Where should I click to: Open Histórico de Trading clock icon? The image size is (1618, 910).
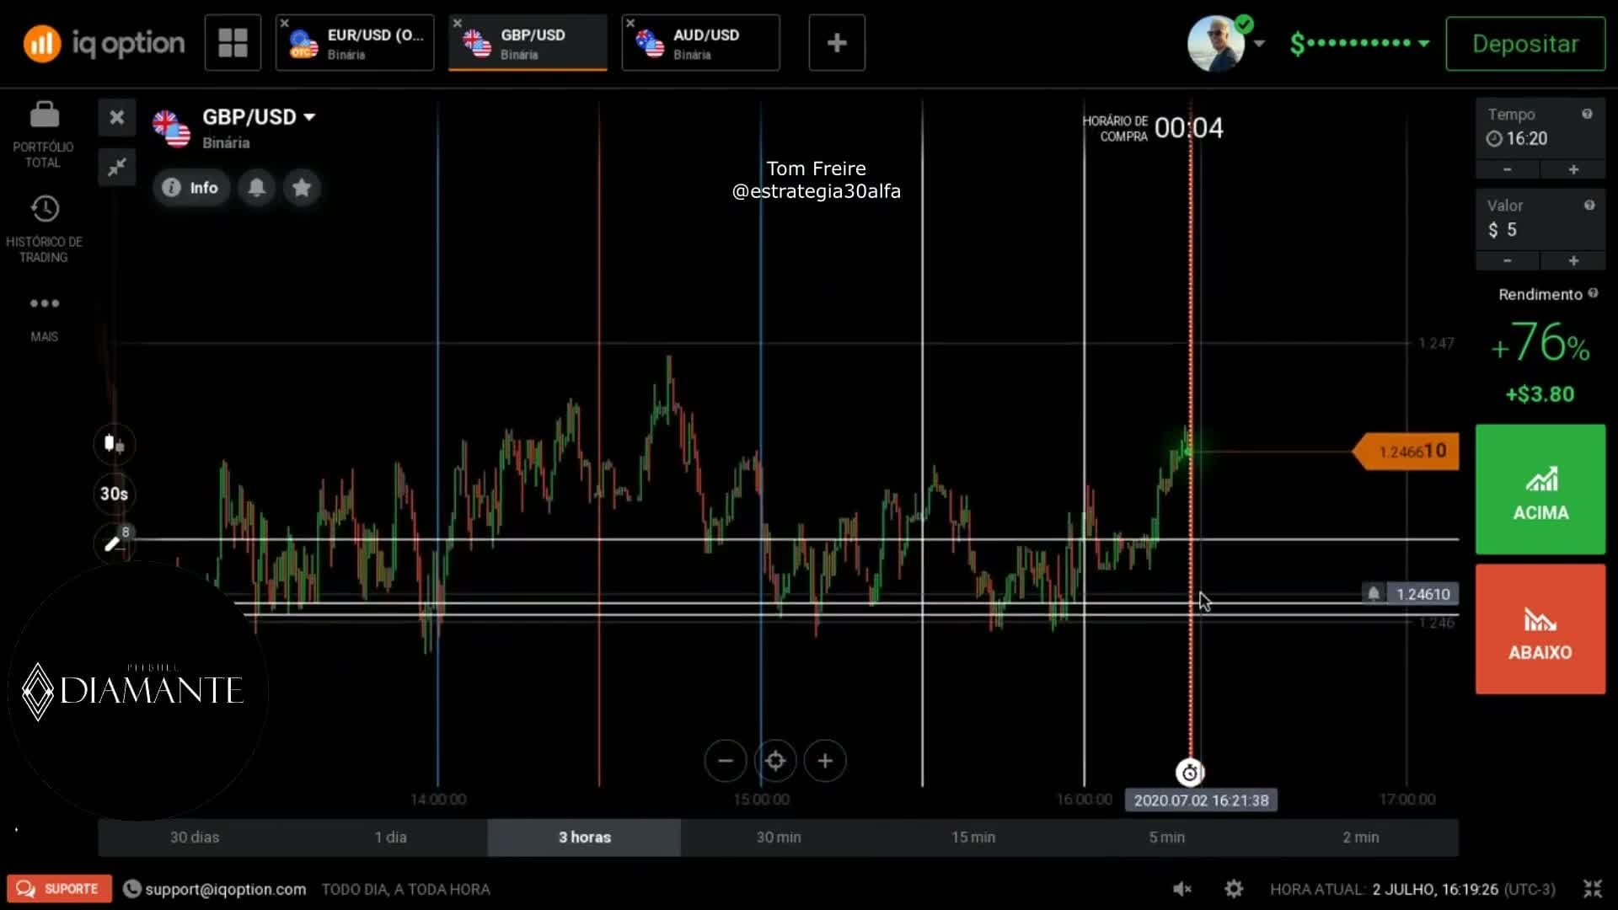click(x=45, y=208)
